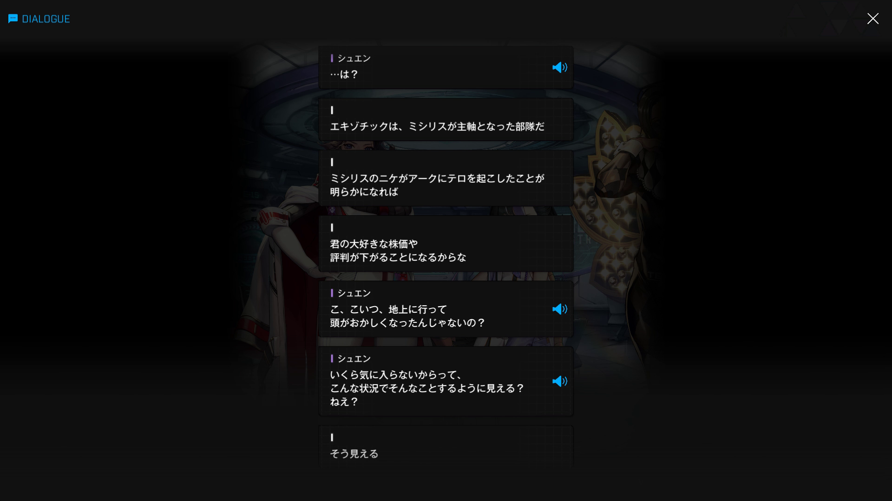892x501 pixels.
Task: Click the "明らかになれば" text line
Action: [x=364, y=192]
